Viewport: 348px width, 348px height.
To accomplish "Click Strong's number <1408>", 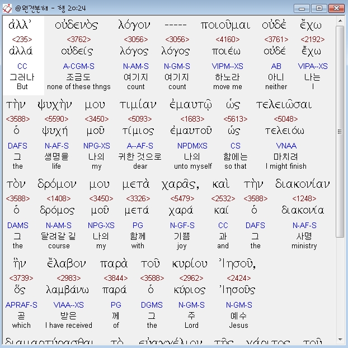I will tap(59, 198).
